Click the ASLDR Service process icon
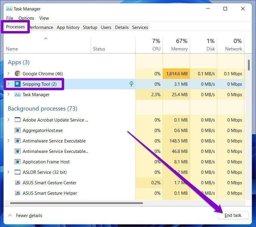 click(x=17, y=172)
